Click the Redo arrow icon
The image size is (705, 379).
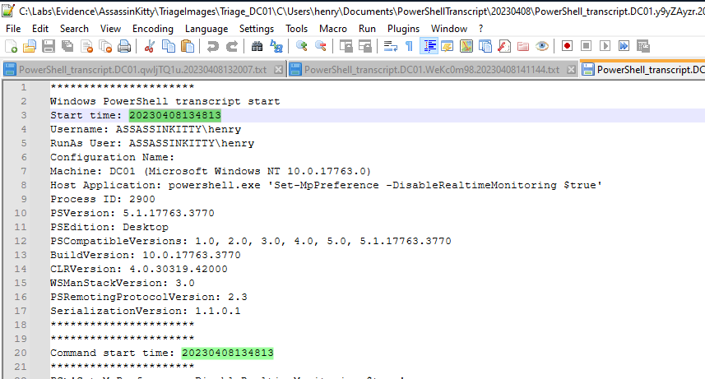pyautogui.click(x=231, y=46)
